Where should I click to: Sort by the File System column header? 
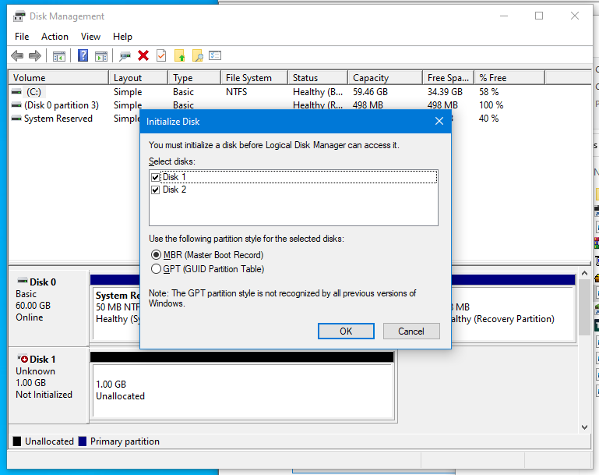[x=255, y=78]
